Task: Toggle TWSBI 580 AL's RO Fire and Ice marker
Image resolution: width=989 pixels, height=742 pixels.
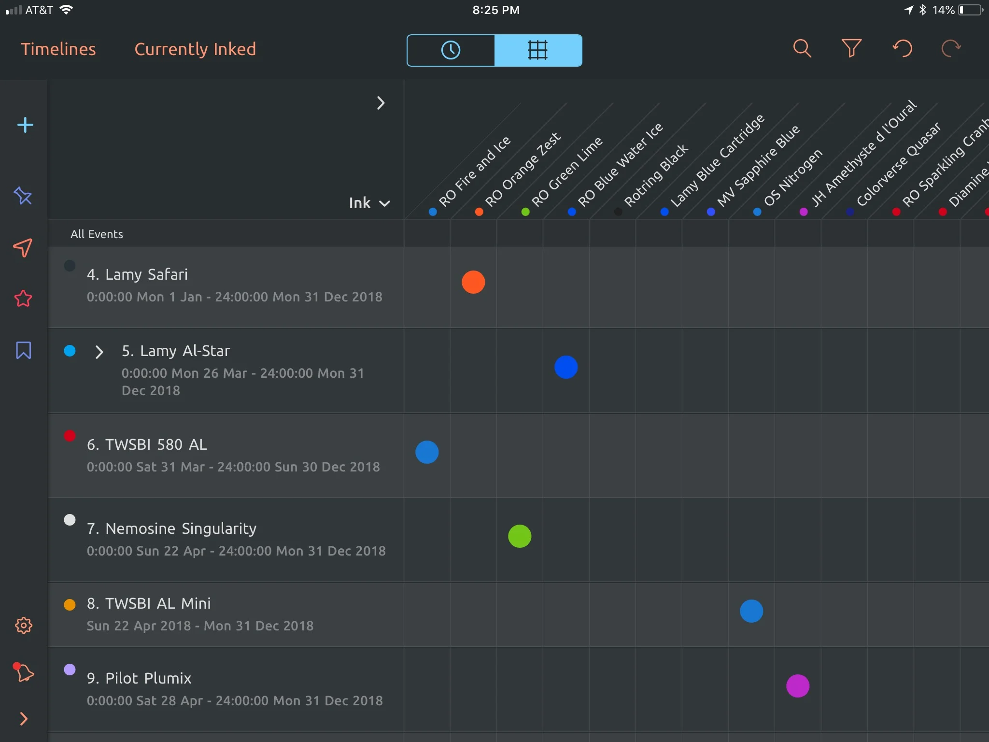Action: [427, 452]
